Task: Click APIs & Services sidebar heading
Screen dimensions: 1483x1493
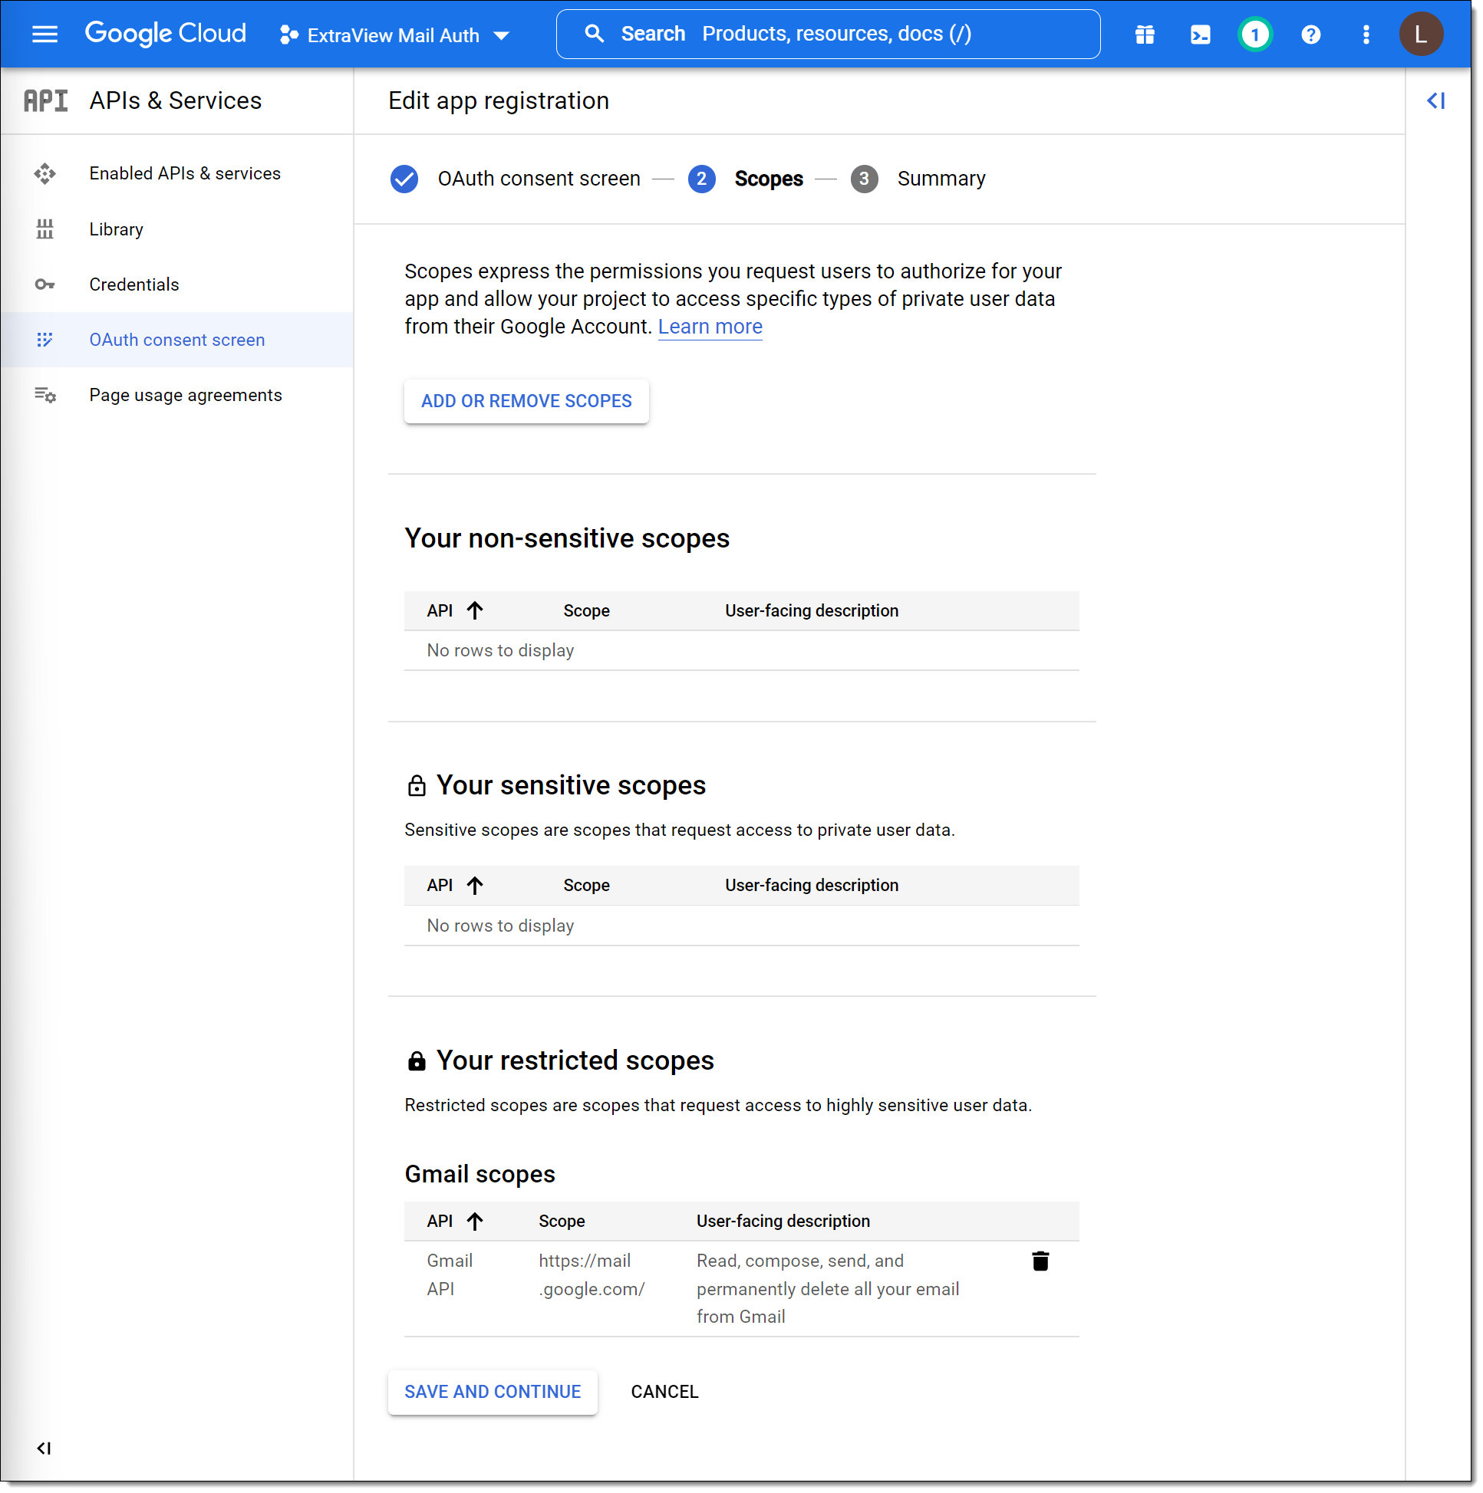Action: pyautogui.click(x=176, y=100)
